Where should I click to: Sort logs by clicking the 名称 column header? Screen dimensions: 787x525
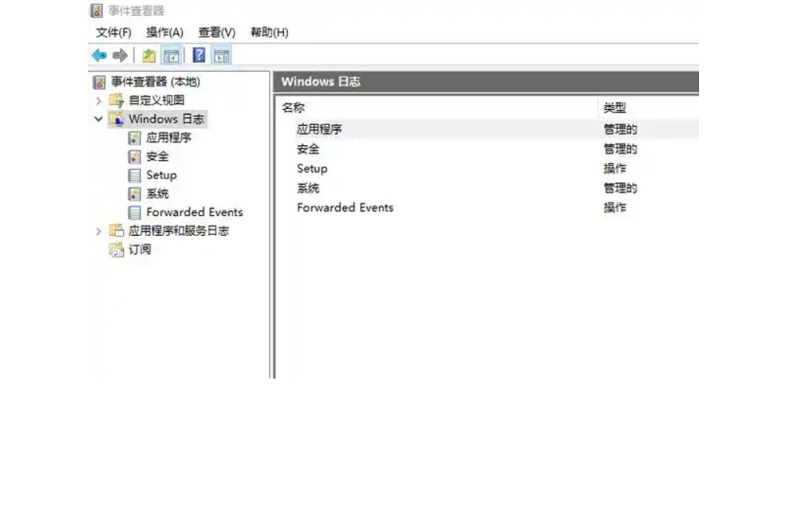click(x=295, y=108)
